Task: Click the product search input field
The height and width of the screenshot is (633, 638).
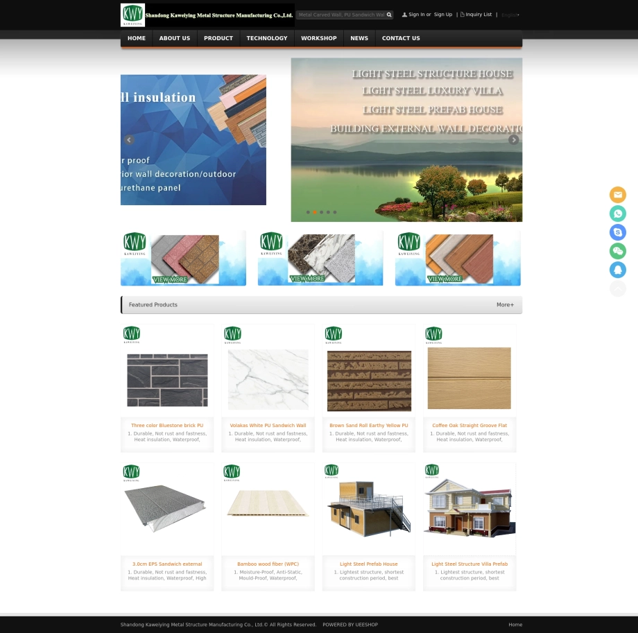Action: (x=341, y=15)
